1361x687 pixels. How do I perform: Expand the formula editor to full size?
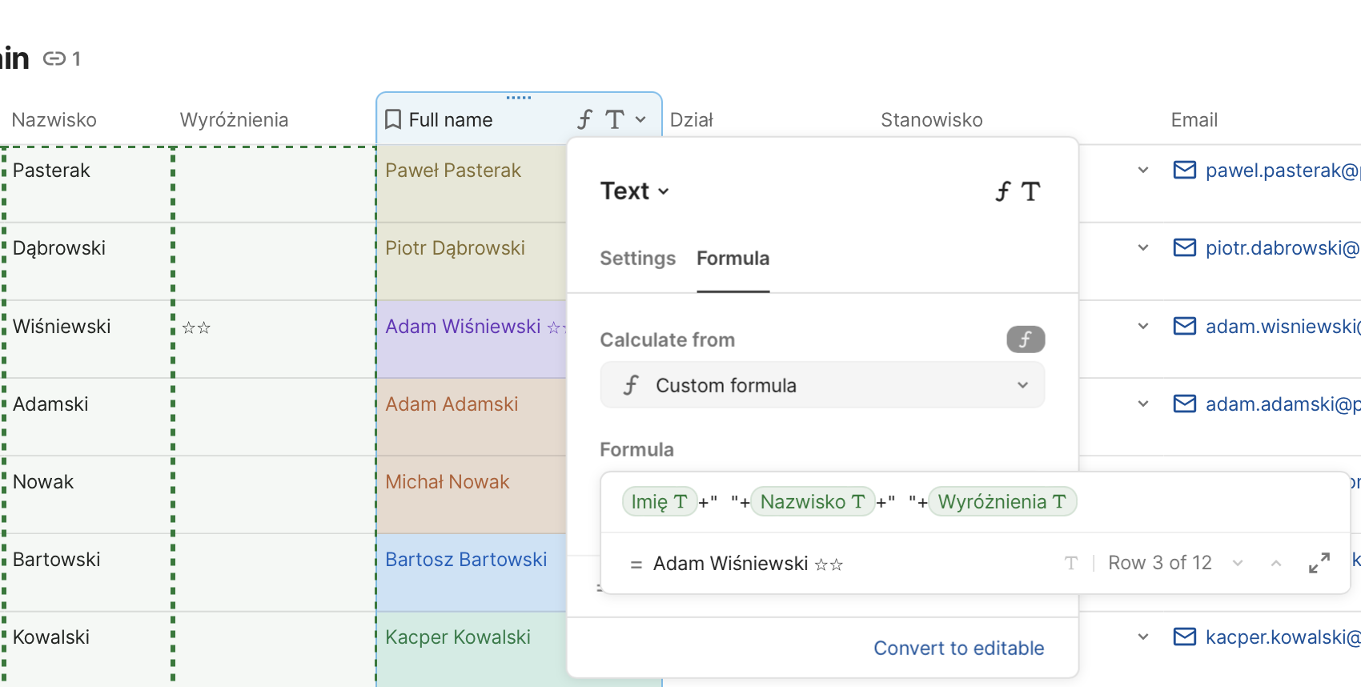pyautogui.click(x=1319, y=563)
